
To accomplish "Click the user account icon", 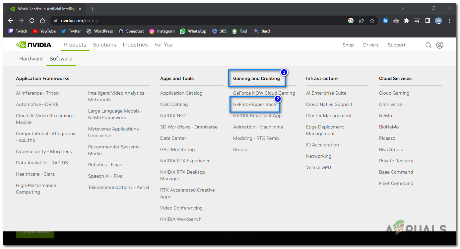I will pos(440,45).
